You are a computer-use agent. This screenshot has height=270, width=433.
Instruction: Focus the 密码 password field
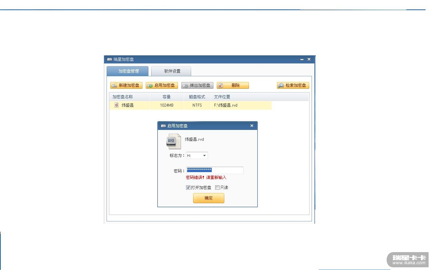coord(214,170)
